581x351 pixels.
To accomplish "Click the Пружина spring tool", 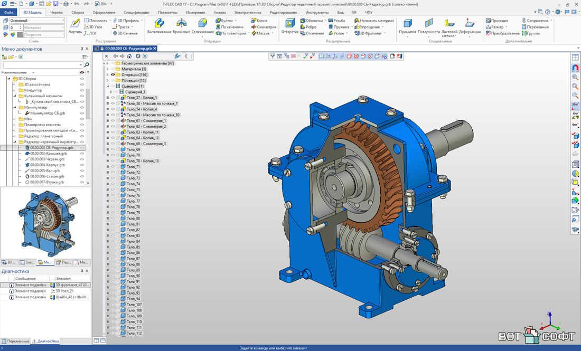I will tap(339, 27).
